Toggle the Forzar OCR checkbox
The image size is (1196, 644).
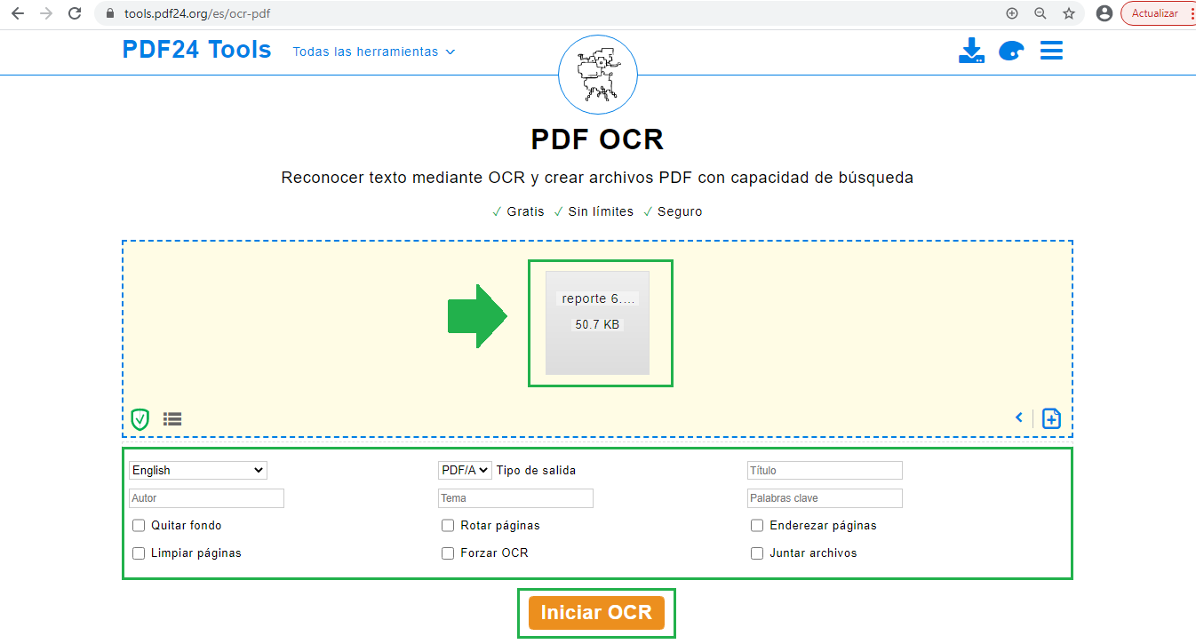click(448, 553)
